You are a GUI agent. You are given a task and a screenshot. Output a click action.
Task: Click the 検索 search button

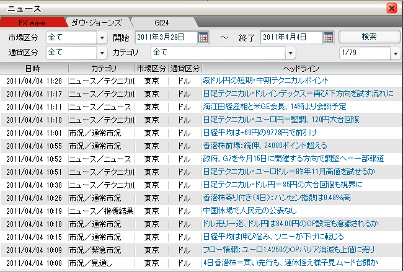pyautogui.click(x=370, y=37)
